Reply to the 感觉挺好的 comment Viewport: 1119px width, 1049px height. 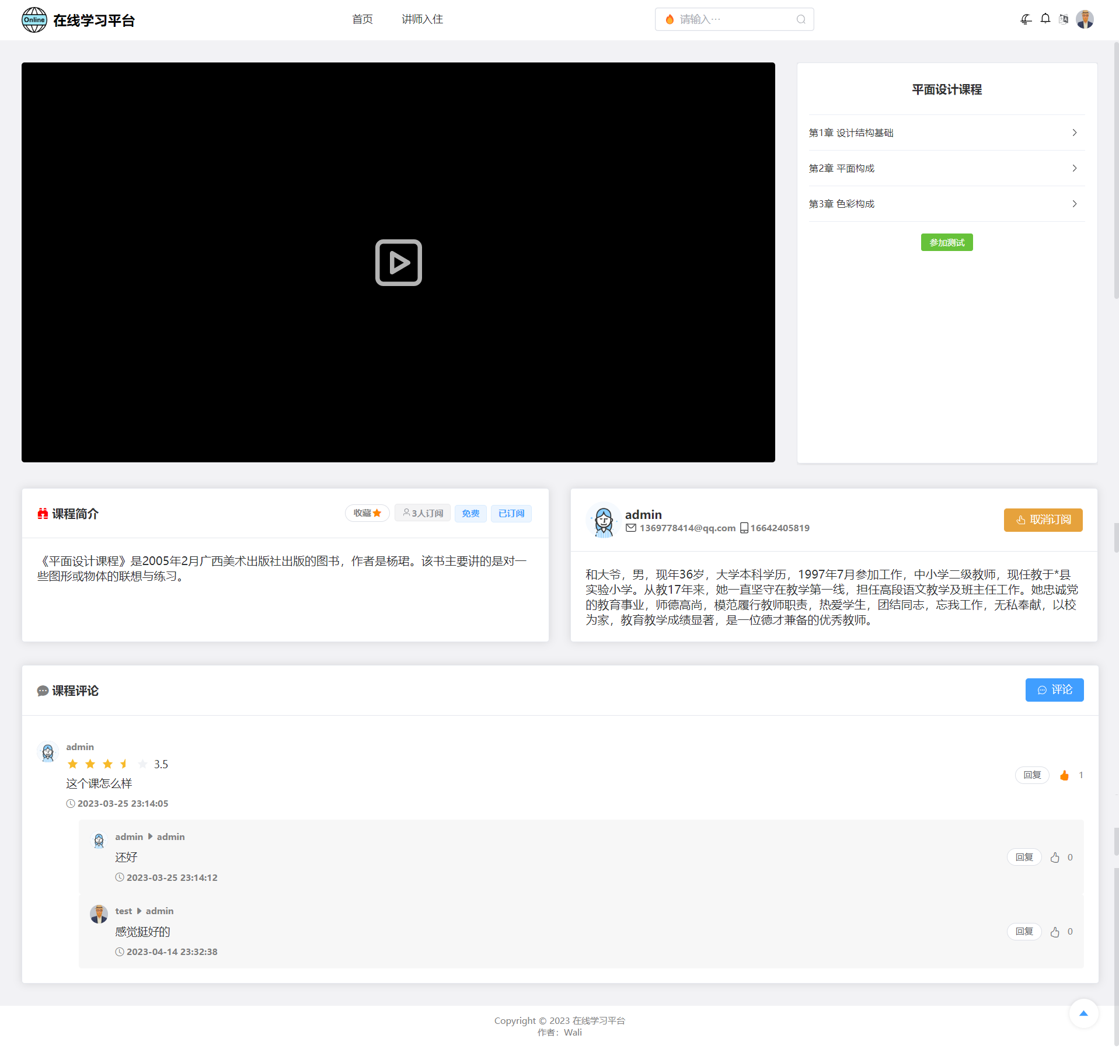coord(1024,932)
